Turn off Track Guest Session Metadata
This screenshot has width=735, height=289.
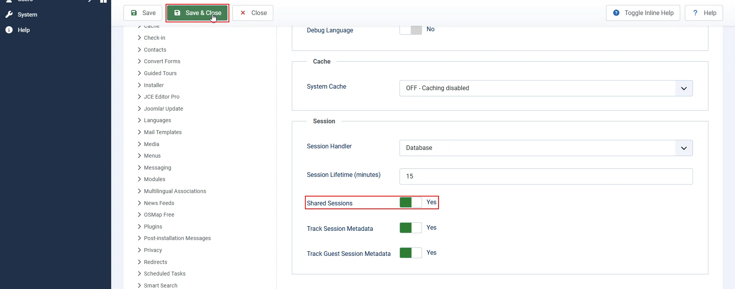pyautogui.click(x=410, y=253)
